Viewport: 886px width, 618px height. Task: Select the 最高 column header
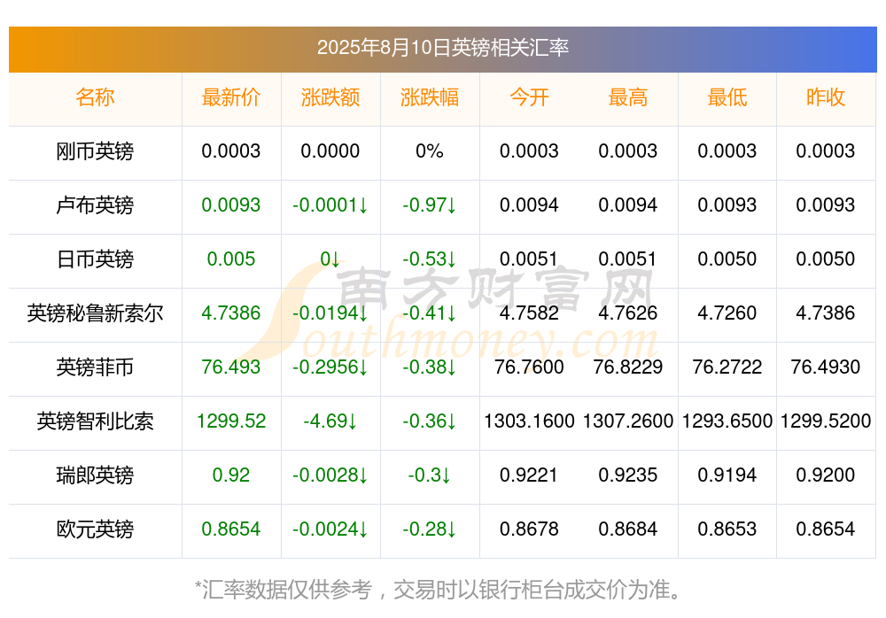click(x=628, y=97)
